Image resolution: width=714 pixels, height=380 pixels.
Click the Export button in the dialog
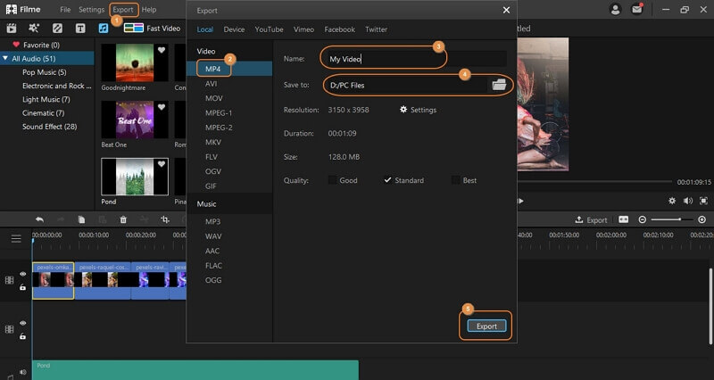pos(486,326)
